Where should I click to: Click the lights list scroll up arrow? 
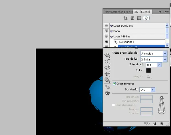[167, 25]
